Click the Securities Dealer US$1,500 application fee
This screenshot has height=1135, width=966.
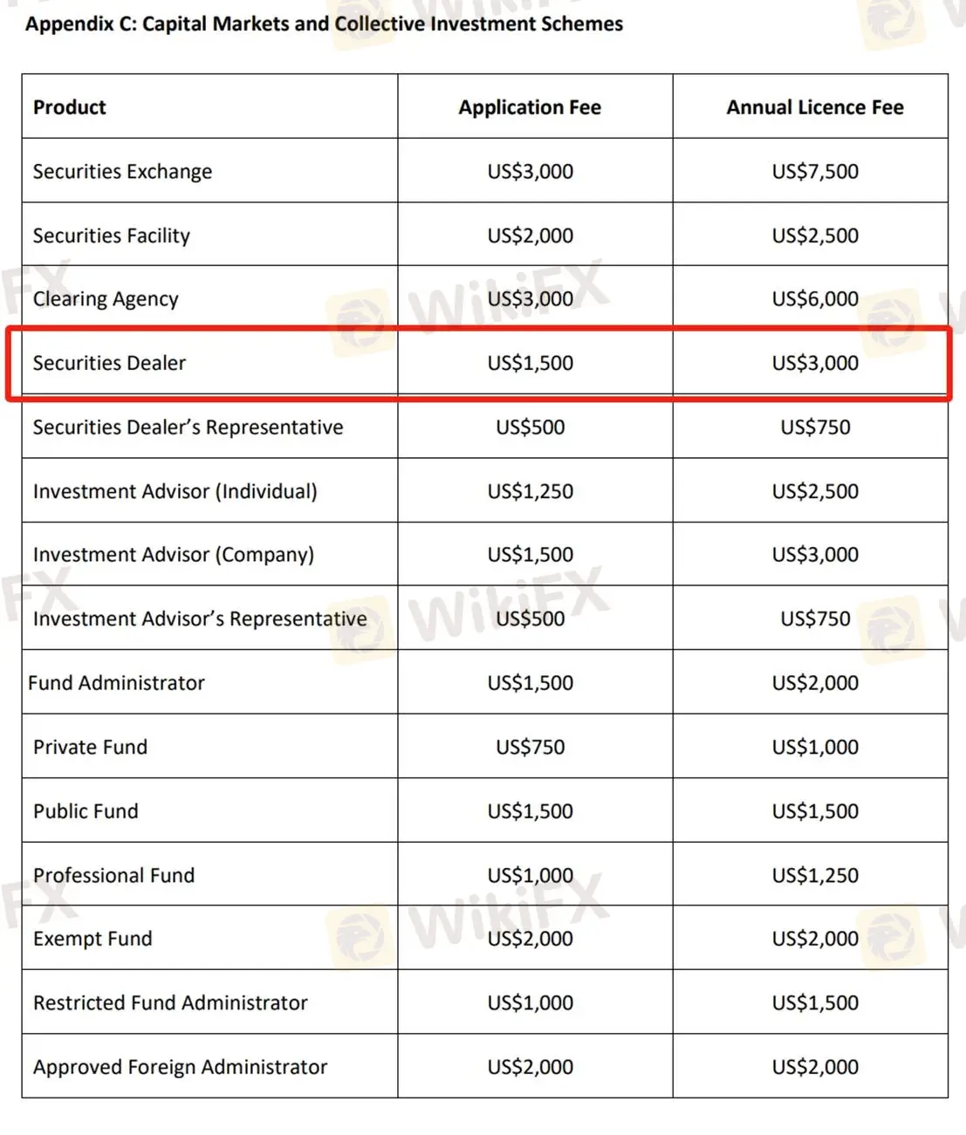click(531, 363)
